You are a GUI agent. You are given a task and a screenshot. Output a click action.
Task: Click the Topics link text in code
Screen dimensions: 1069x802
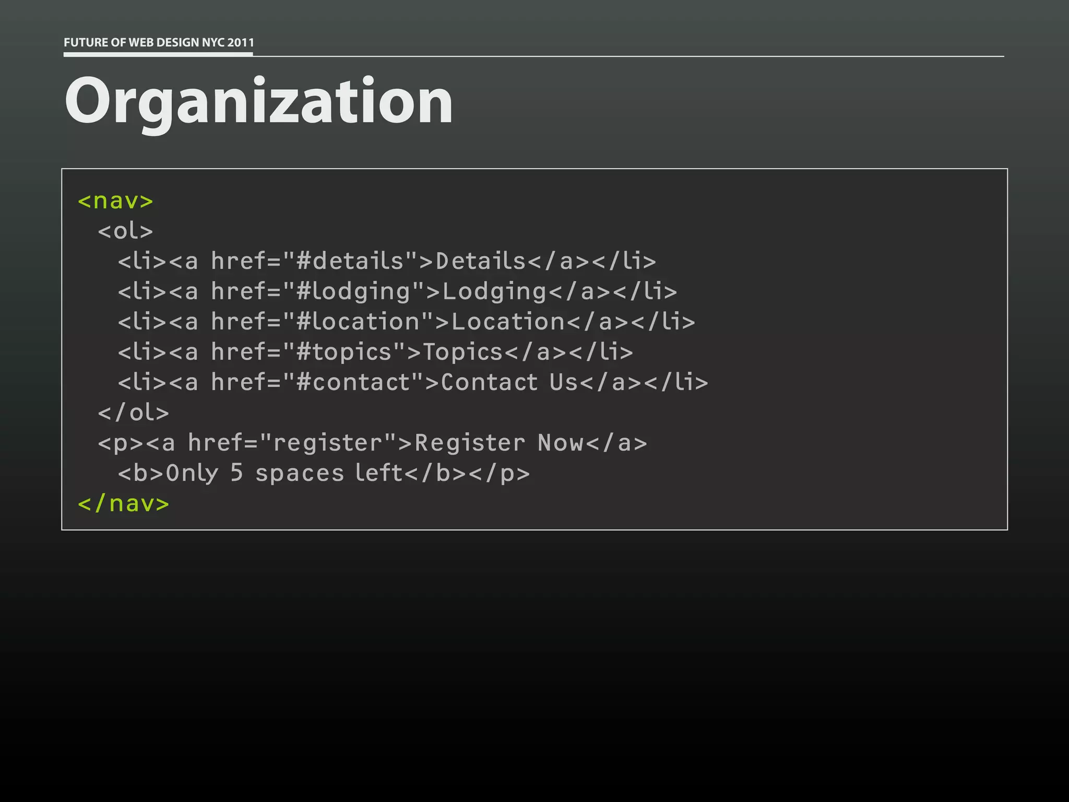[x=462, y=352]
